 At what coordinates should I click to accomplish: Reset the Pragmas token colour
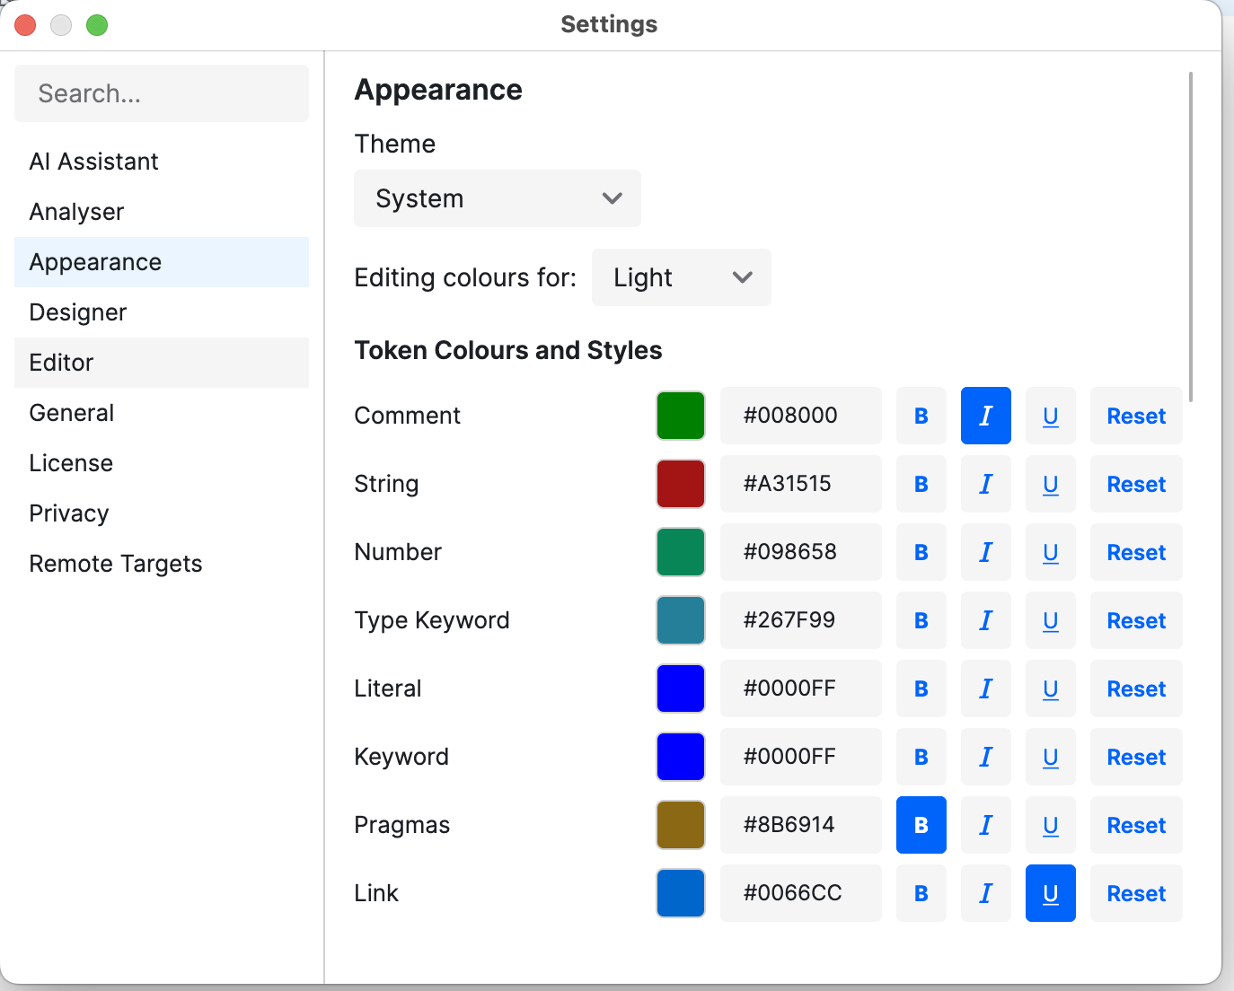click(x=1136, y=825)
